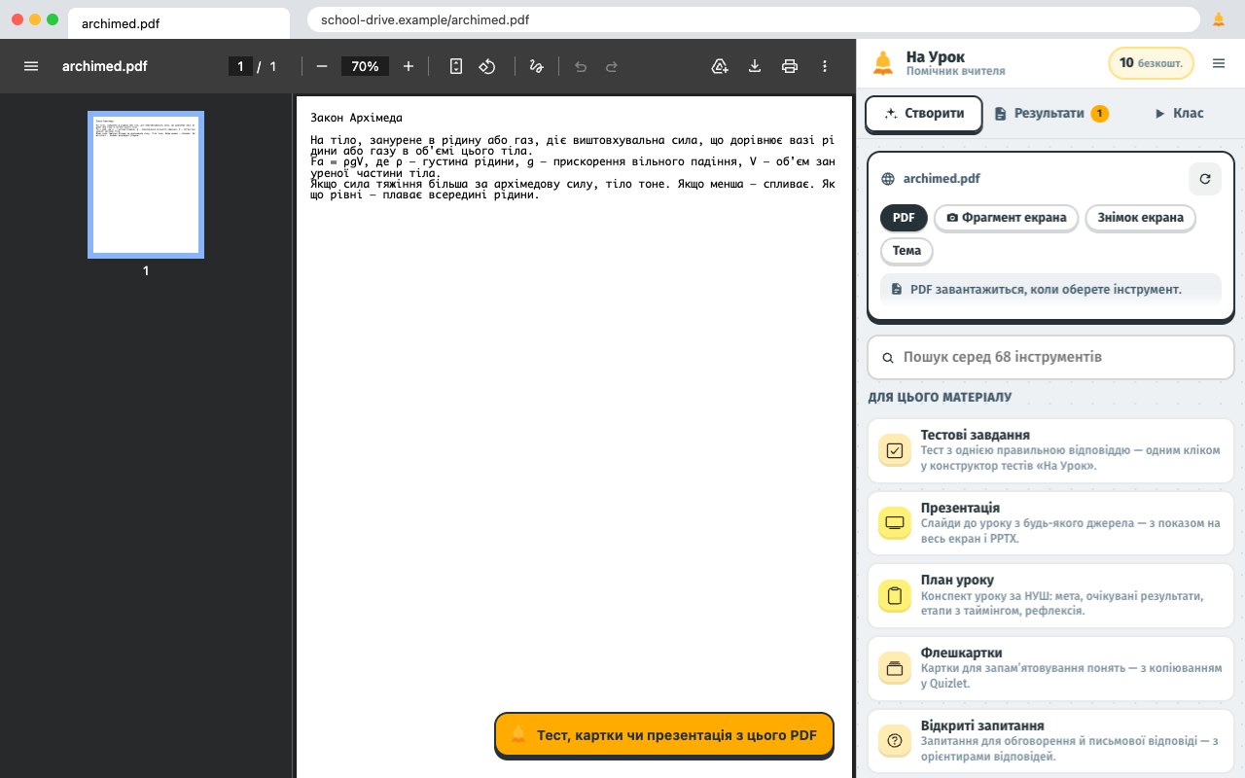The width and height of the screenshot is (1245, 778).
Task: Click the 10 безкошт. credits badge
Action: 1151,63
